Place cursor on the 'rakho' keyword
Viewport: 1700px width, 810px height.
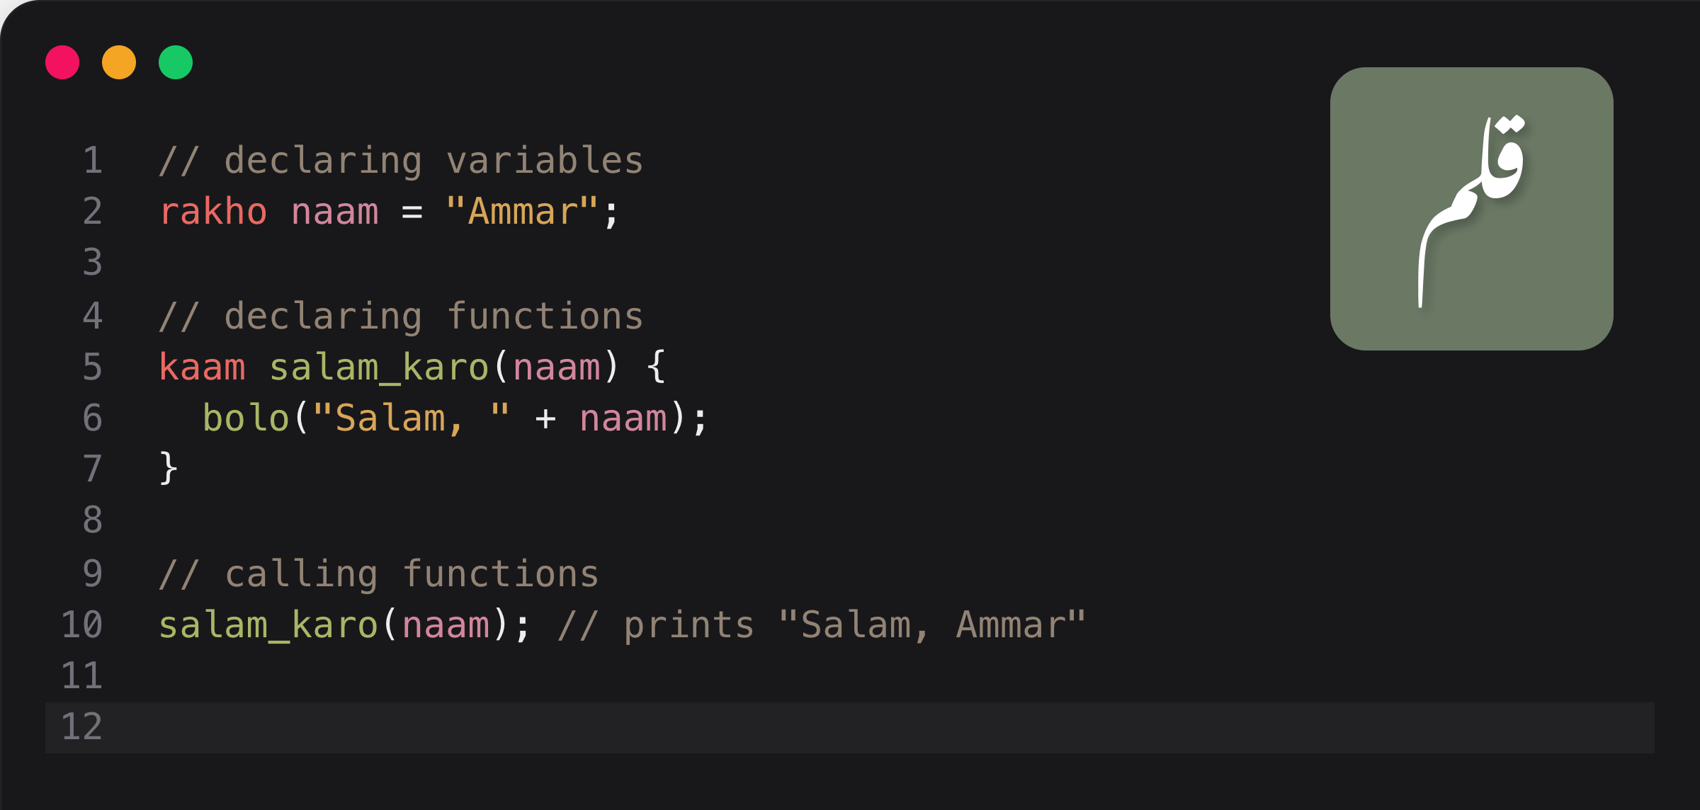tap(213, 212)
